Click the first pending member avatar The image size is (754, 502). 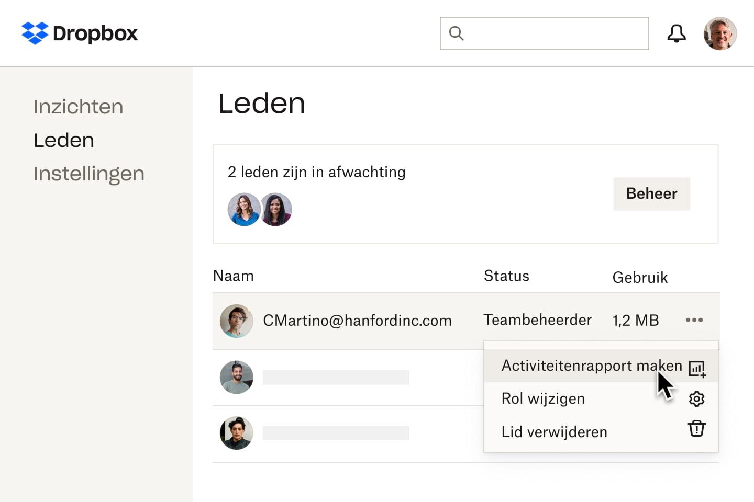tap(244, 209)
